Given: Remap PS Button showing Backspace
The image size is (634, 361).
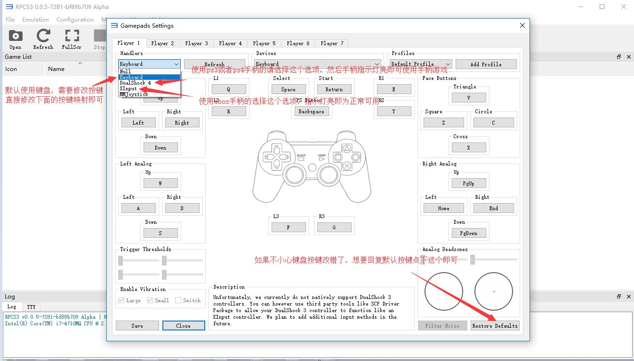Looking at the screenshot, I should pos(311,111).
